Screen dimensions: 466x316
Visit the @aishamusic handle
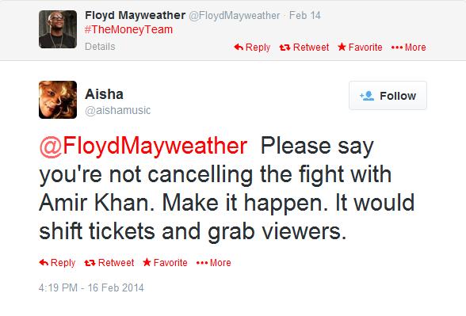[117, 110]
